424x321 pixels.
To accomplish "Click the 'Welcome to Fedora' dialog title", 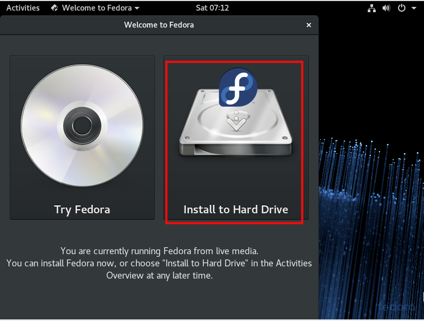I will point(159,25).
